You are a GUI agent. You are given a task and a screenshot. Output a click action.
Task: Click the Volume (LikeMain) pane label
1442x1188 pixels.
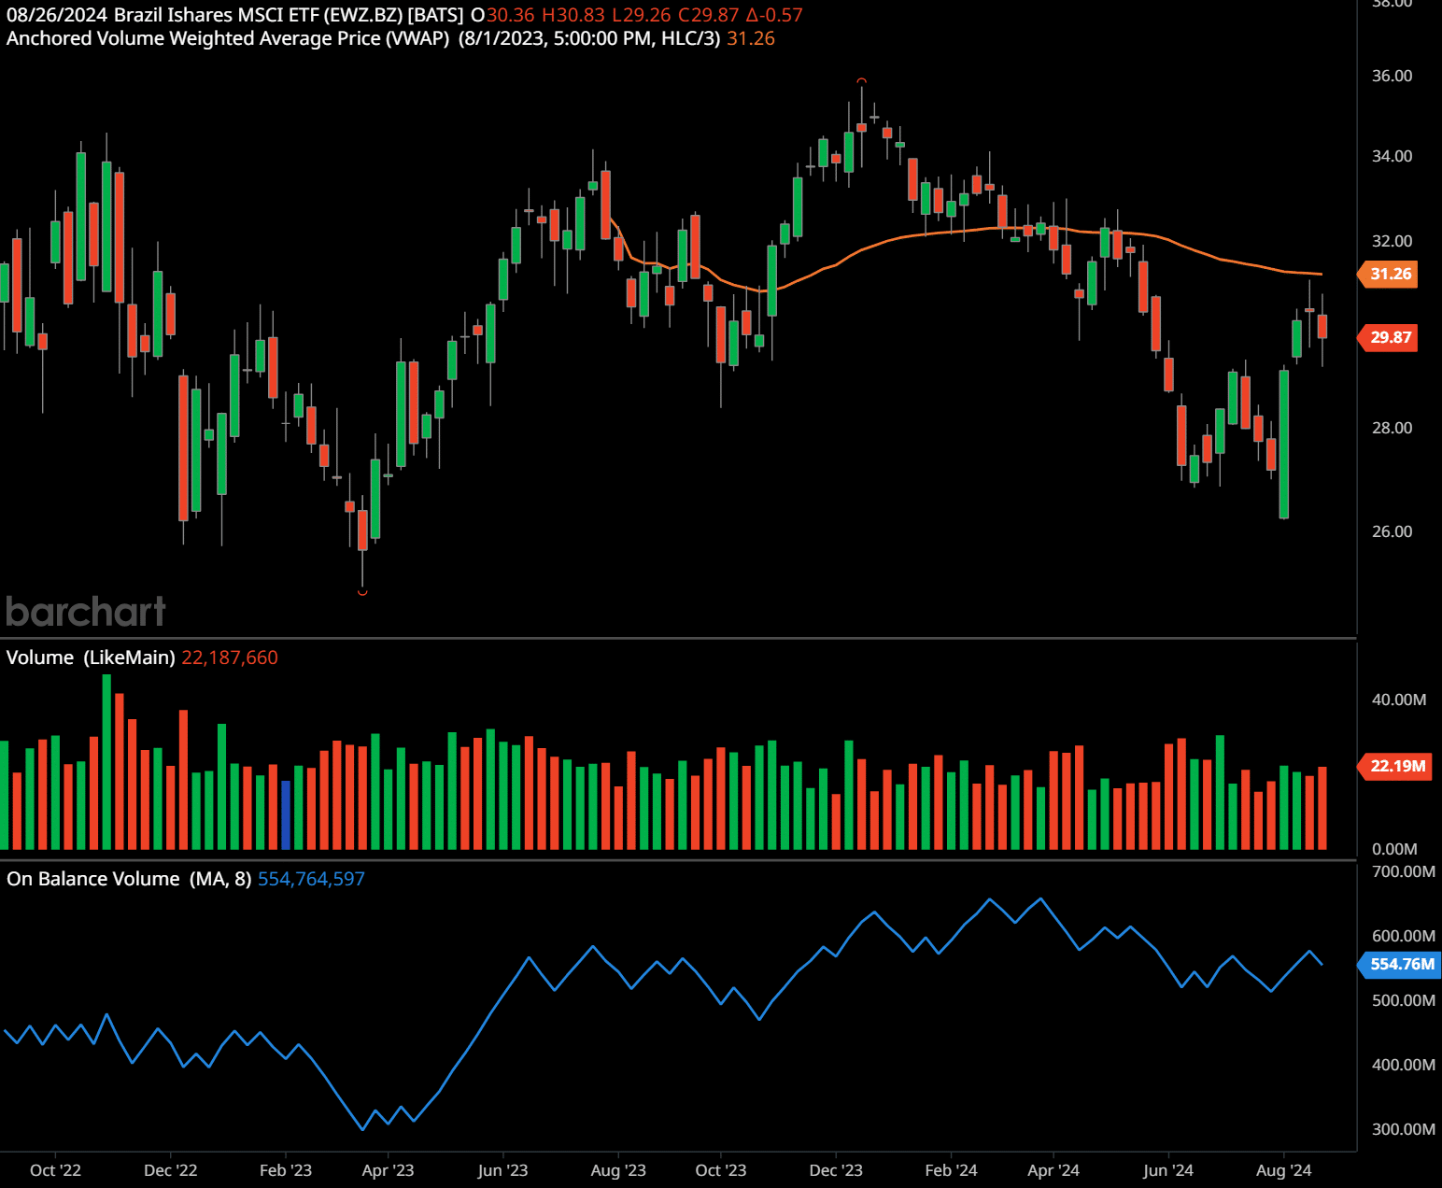91,658
